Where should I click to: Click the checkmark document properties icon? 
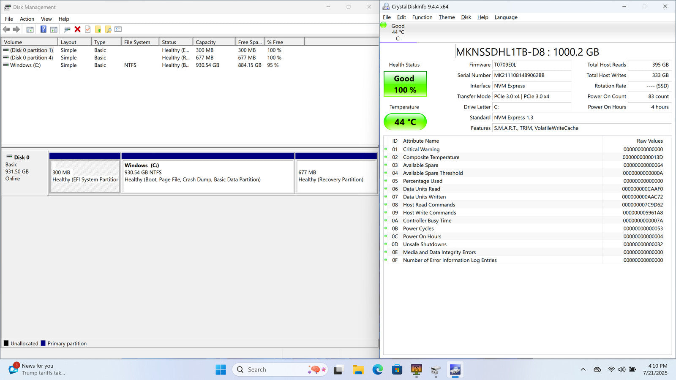pyautogui.click(x=88, y=29)
